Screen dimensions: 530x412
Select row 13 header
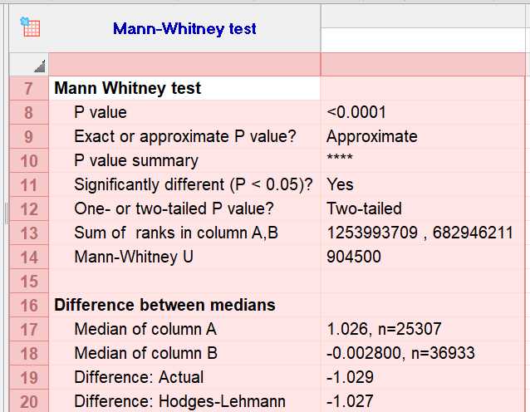(28, 233)
